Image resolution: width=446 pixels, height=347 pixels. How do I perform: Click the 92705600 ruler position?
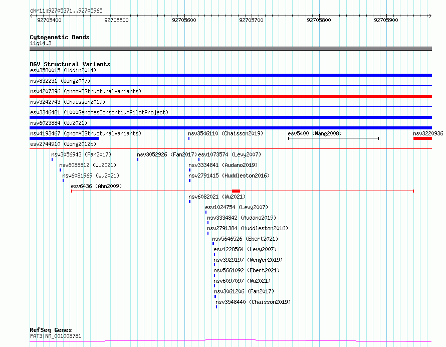point(184,20)
